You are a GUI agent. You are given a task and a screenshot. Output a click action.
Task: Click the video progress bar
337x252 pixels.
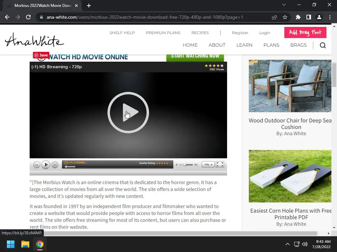[117, 167]
